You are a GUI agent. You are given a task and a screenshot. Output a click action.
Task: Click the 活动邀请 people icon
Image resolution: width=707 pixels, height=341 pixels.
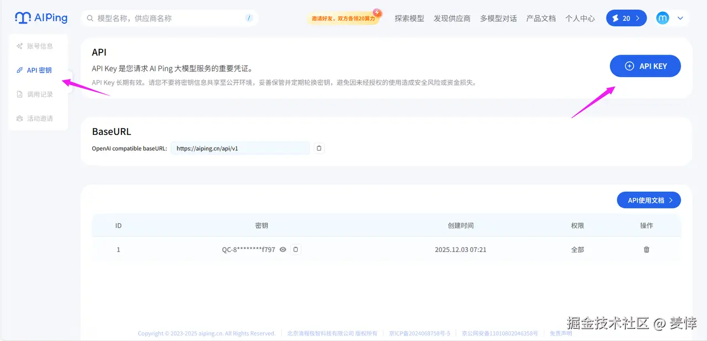(20, 118)
